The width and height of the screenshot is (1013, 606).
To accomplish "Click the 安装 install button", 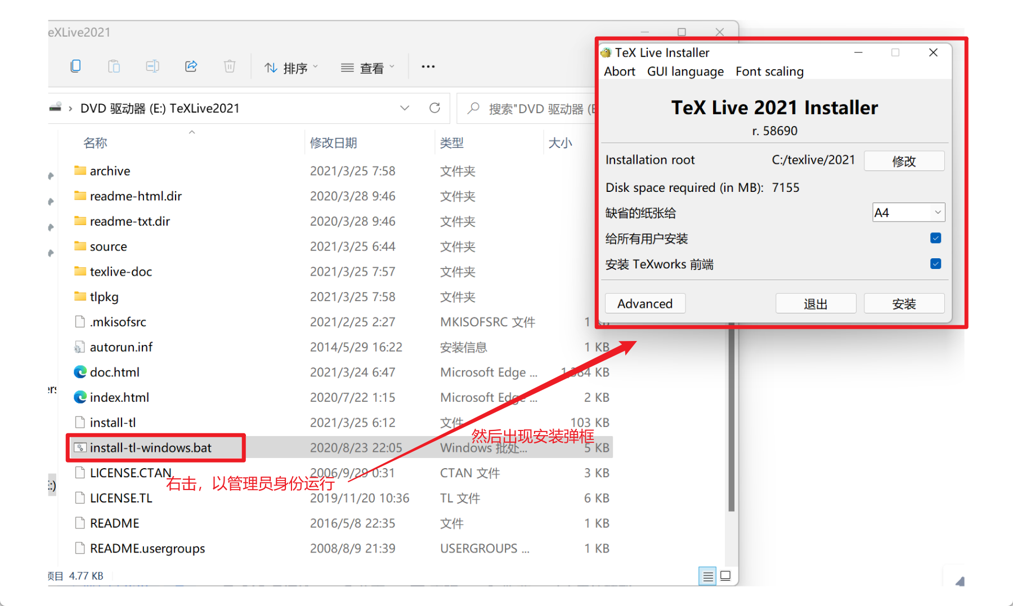I will coord(904,303).
